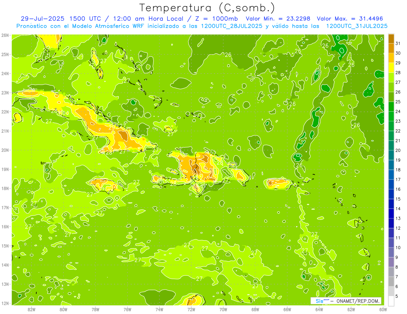Click the 14N latitude label
407x314 pixels.
[x=5, y=265]
